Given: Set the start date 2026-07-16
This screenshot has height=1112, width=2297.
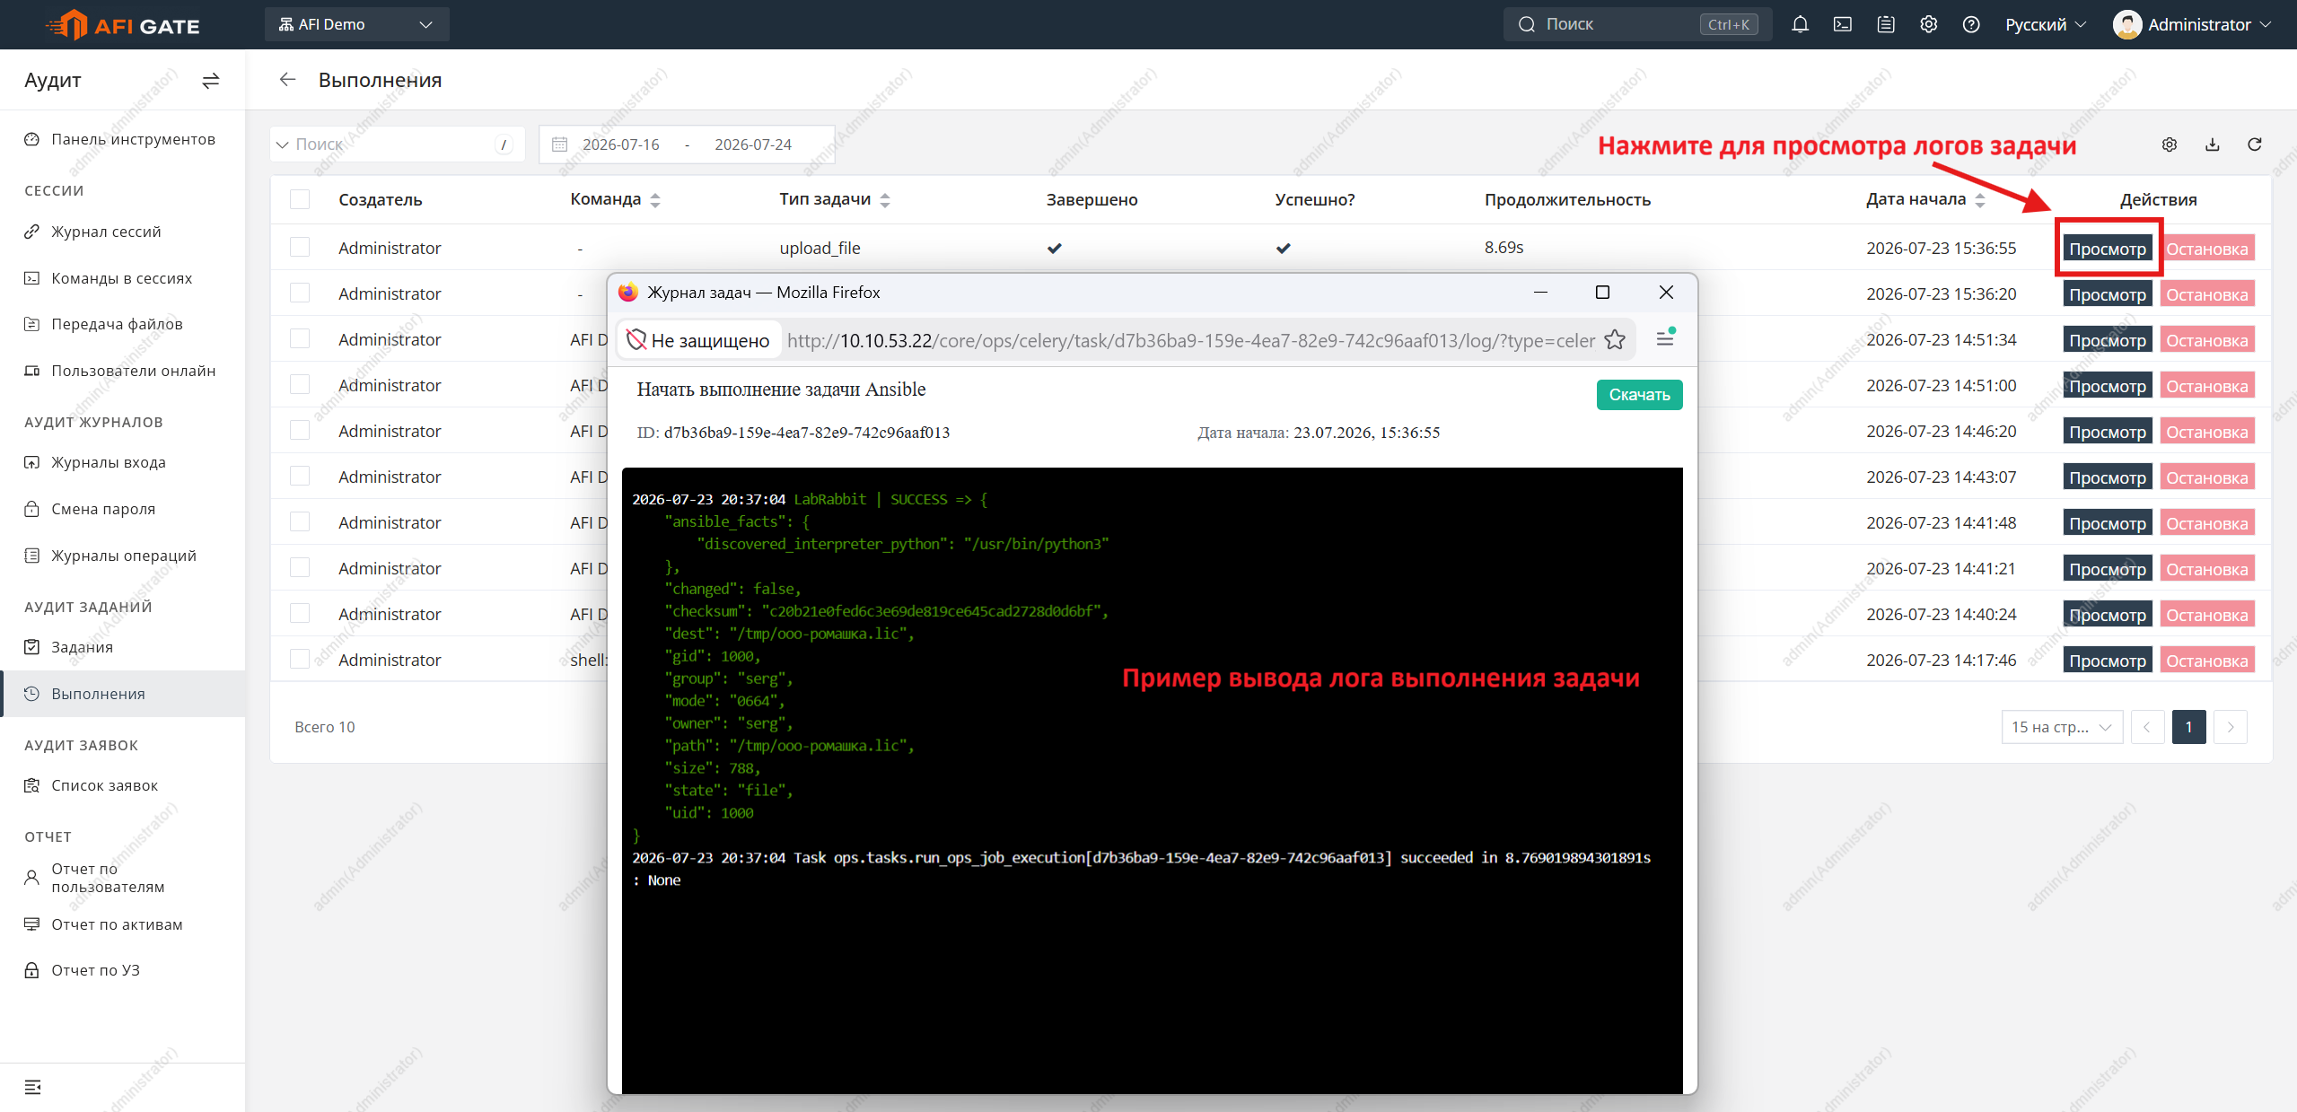Looking at the screenshot, I should pos(621,144).
